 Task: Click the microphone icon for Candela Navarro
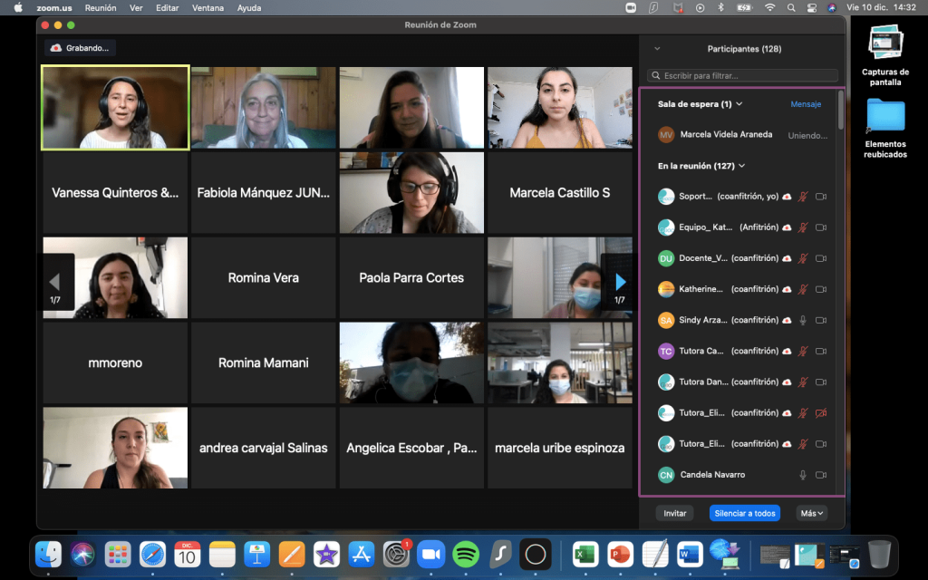coord(803,475)
